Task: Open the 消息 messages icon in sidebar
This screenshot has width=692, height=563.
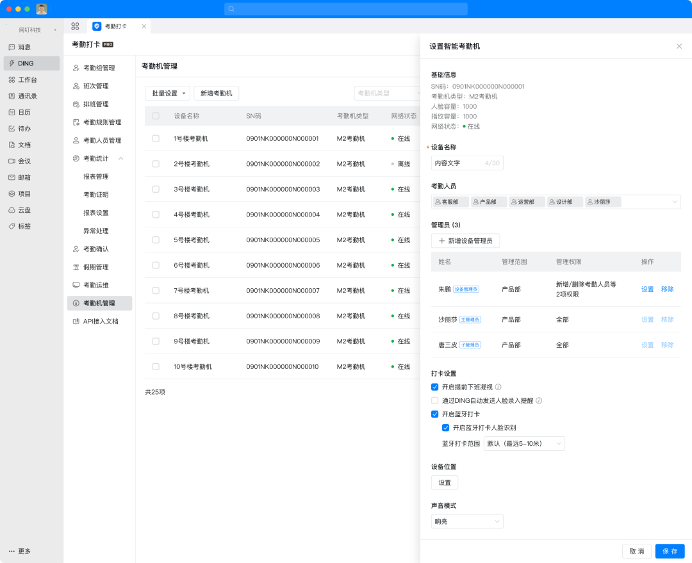Action: pyautogui.click(x=12, y=47)
